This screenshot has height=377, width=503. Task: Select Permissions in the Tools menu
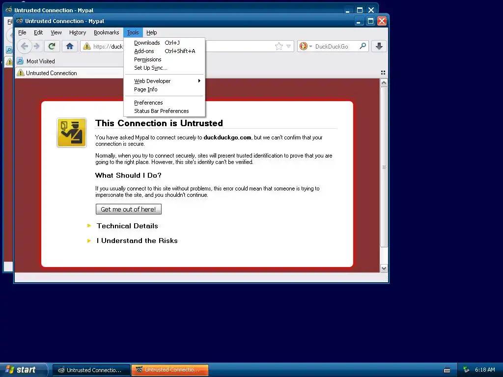coord(164,59)
